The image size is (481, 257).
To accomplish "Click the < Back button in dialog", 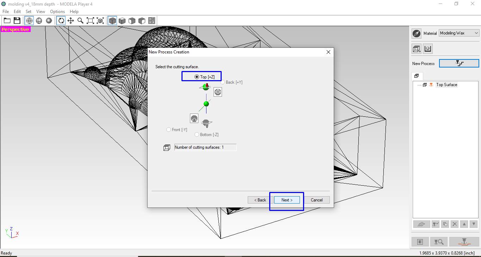I will pyautogui.click(x=261, y=200).
